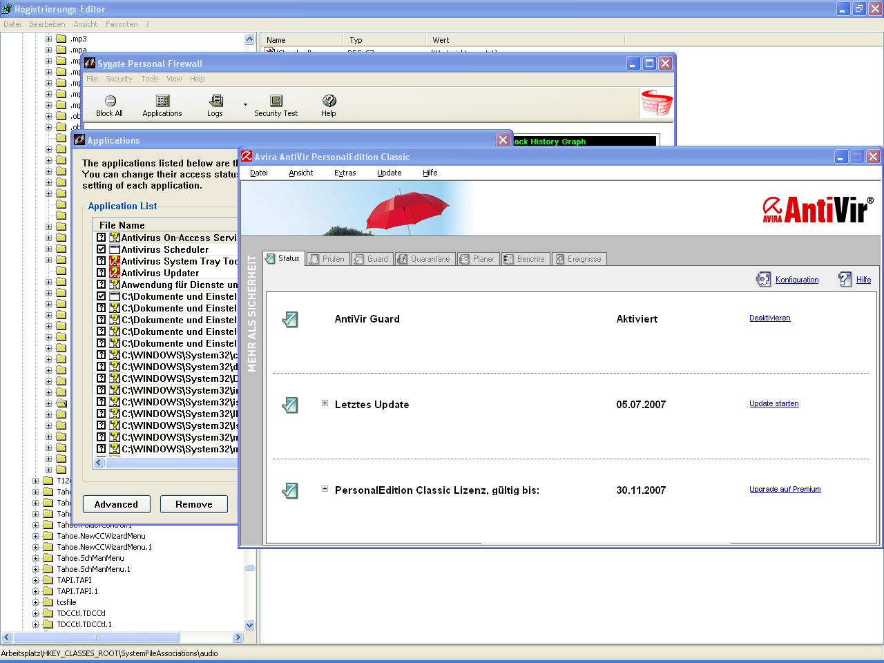Screen dimensions: 884x663
Task: Click the Antivirus System Tray Tool program icon
Action: tap(115, 261)
